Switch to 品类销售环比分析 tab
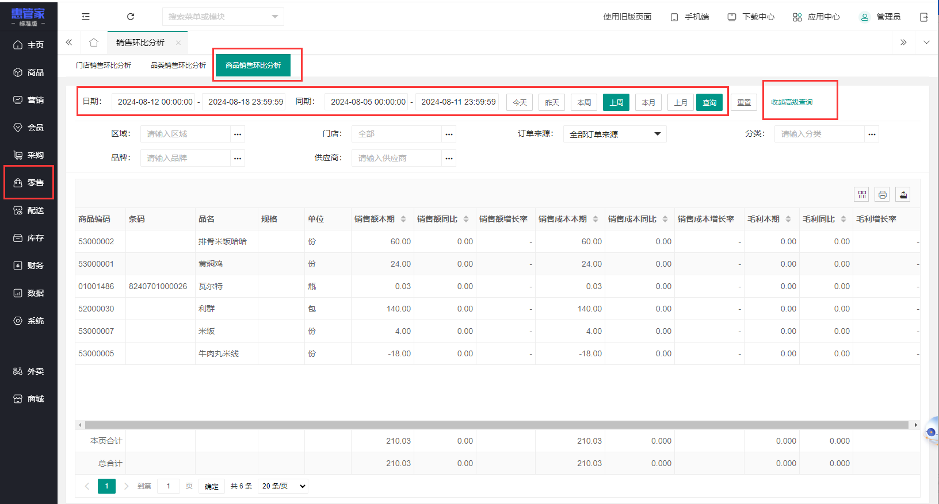The height and width of the screenshot is (504, 939). pos(178,66)
